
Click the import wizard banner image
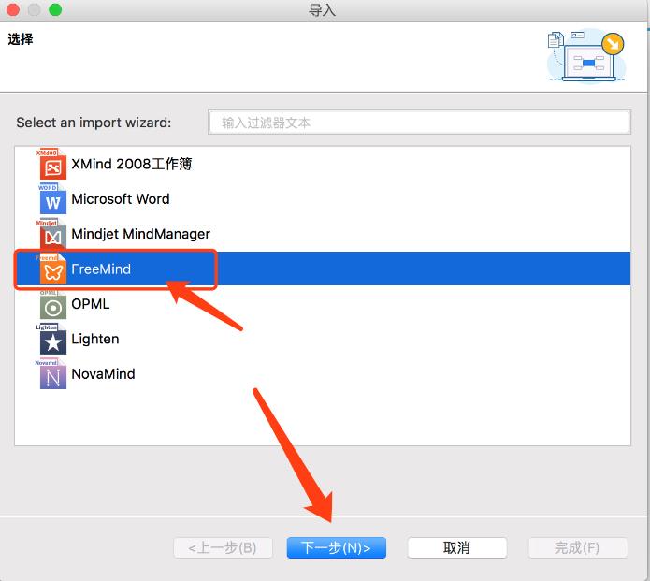pos(585,56)
